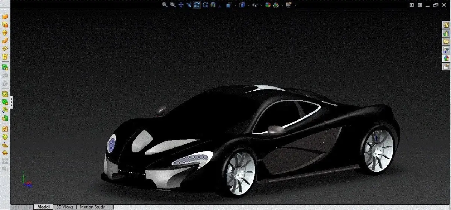
Task: Open the View Orientation cube icon
Action: [x=229, y=5]
